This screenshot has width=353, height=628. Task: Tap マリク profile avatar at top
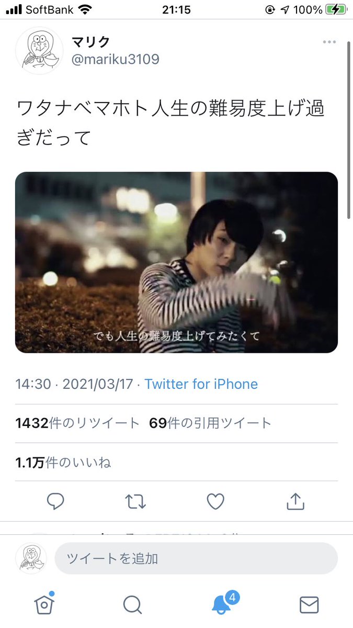[x=39, y=51]
